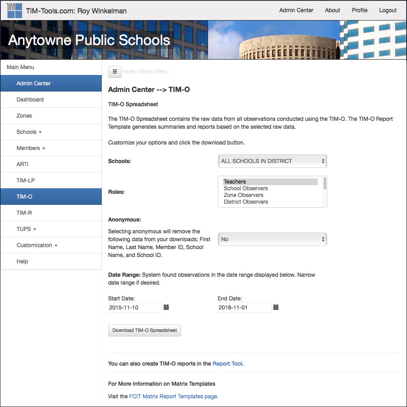The image size is (407, 407).
Task: Open Help in the sidebar
Action: [51, 261]
